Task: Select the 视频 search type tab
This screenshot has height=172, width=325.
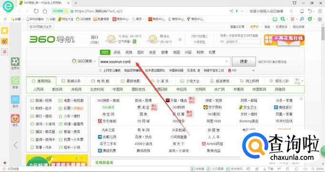Action: point(129,52)
